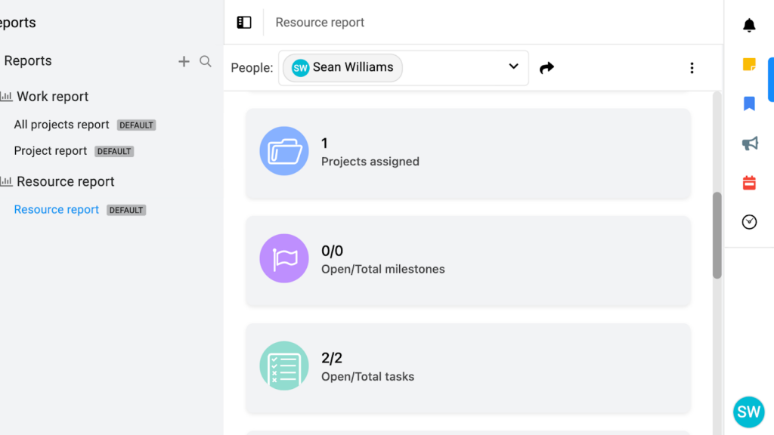Click the share arrow button
Image resolution: width=774 pixels, height=435 pixels.
pyautogui.click(x=547, y=67)
